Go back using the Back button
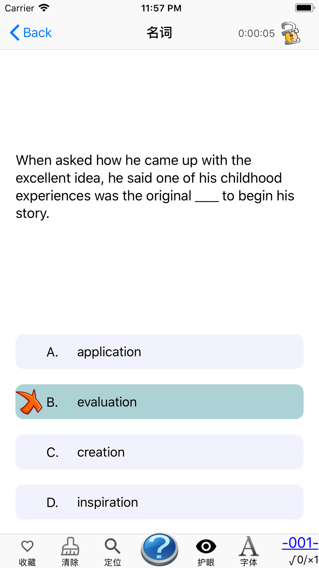 31,33
